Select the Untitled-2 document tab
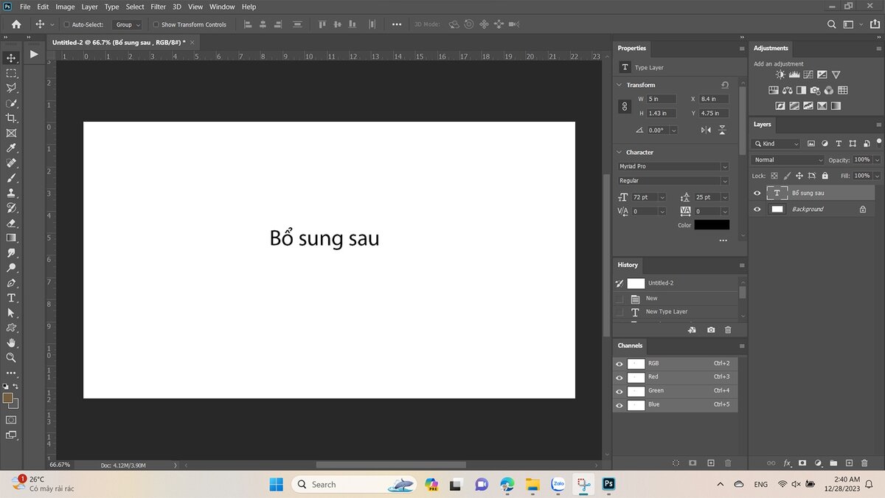Screen dimensions: 885x498 coord(119,43)
